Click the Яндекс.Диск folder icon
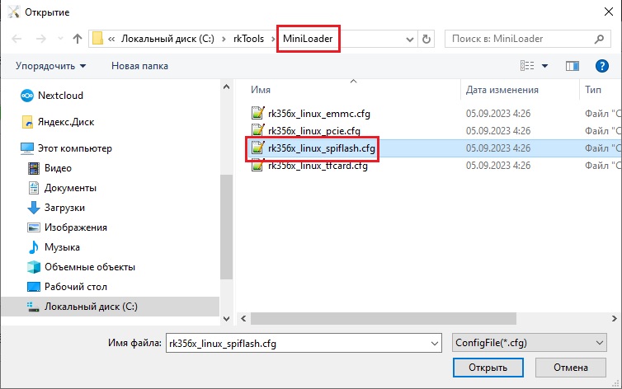 pos(27,122)
